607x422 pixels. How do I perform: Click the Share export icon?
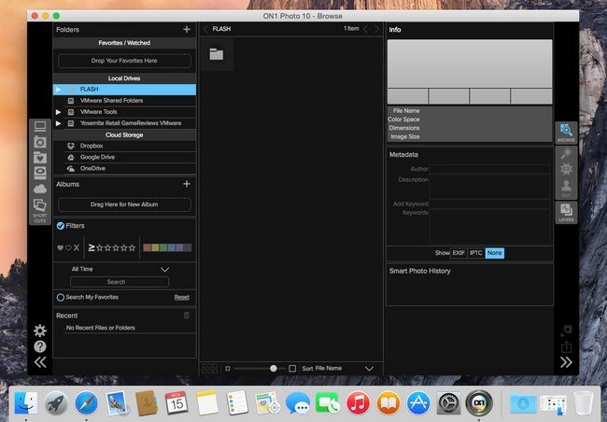coord(566,346)
